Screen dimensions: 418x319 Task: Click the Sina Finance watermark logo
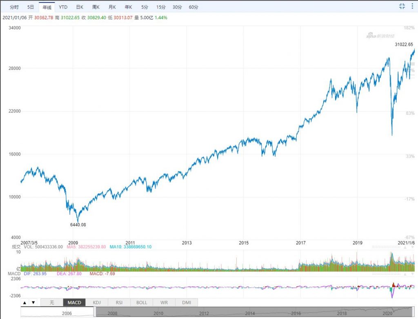(378, 36)
